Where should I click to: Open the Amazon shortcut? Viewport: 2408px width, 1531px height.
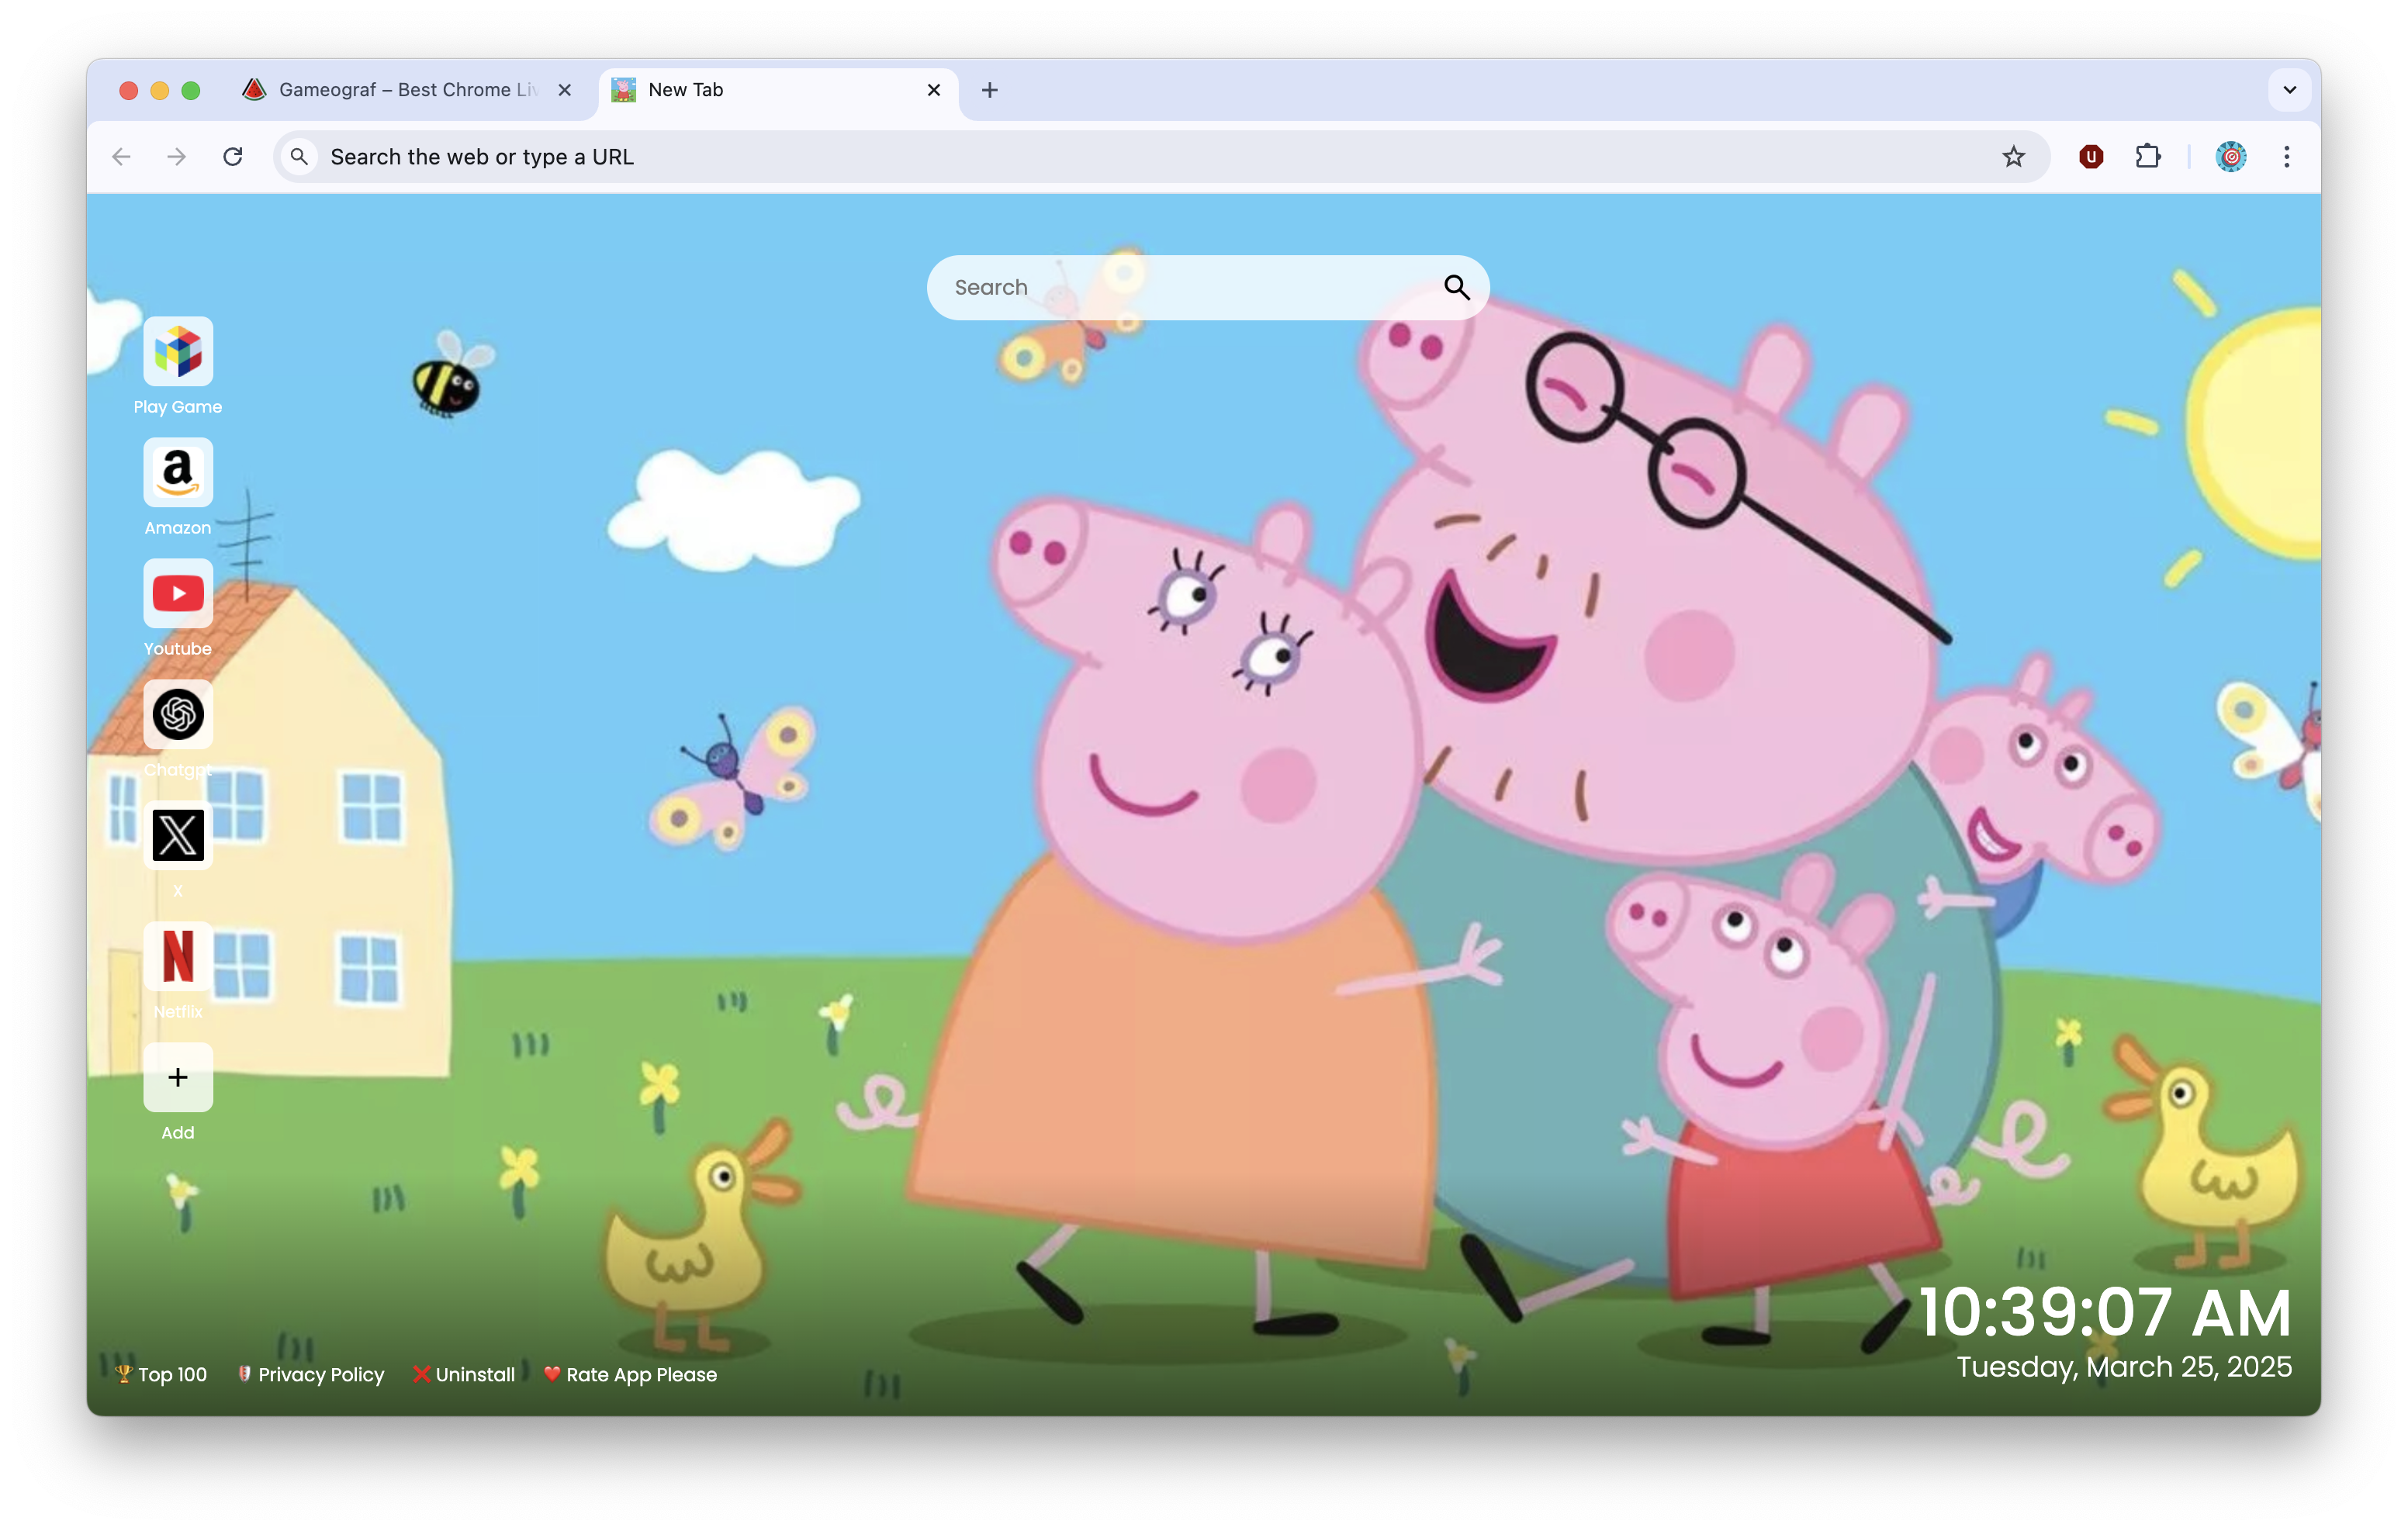178,472
